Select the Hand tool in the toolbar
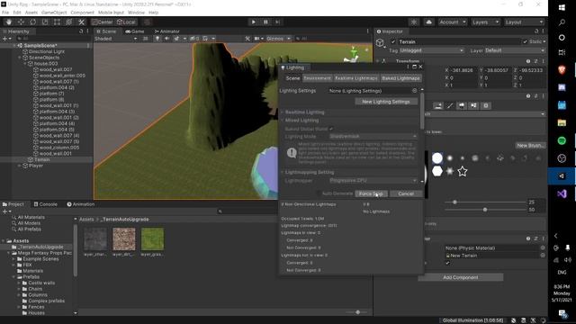576x324 pixels. point(9,22)
